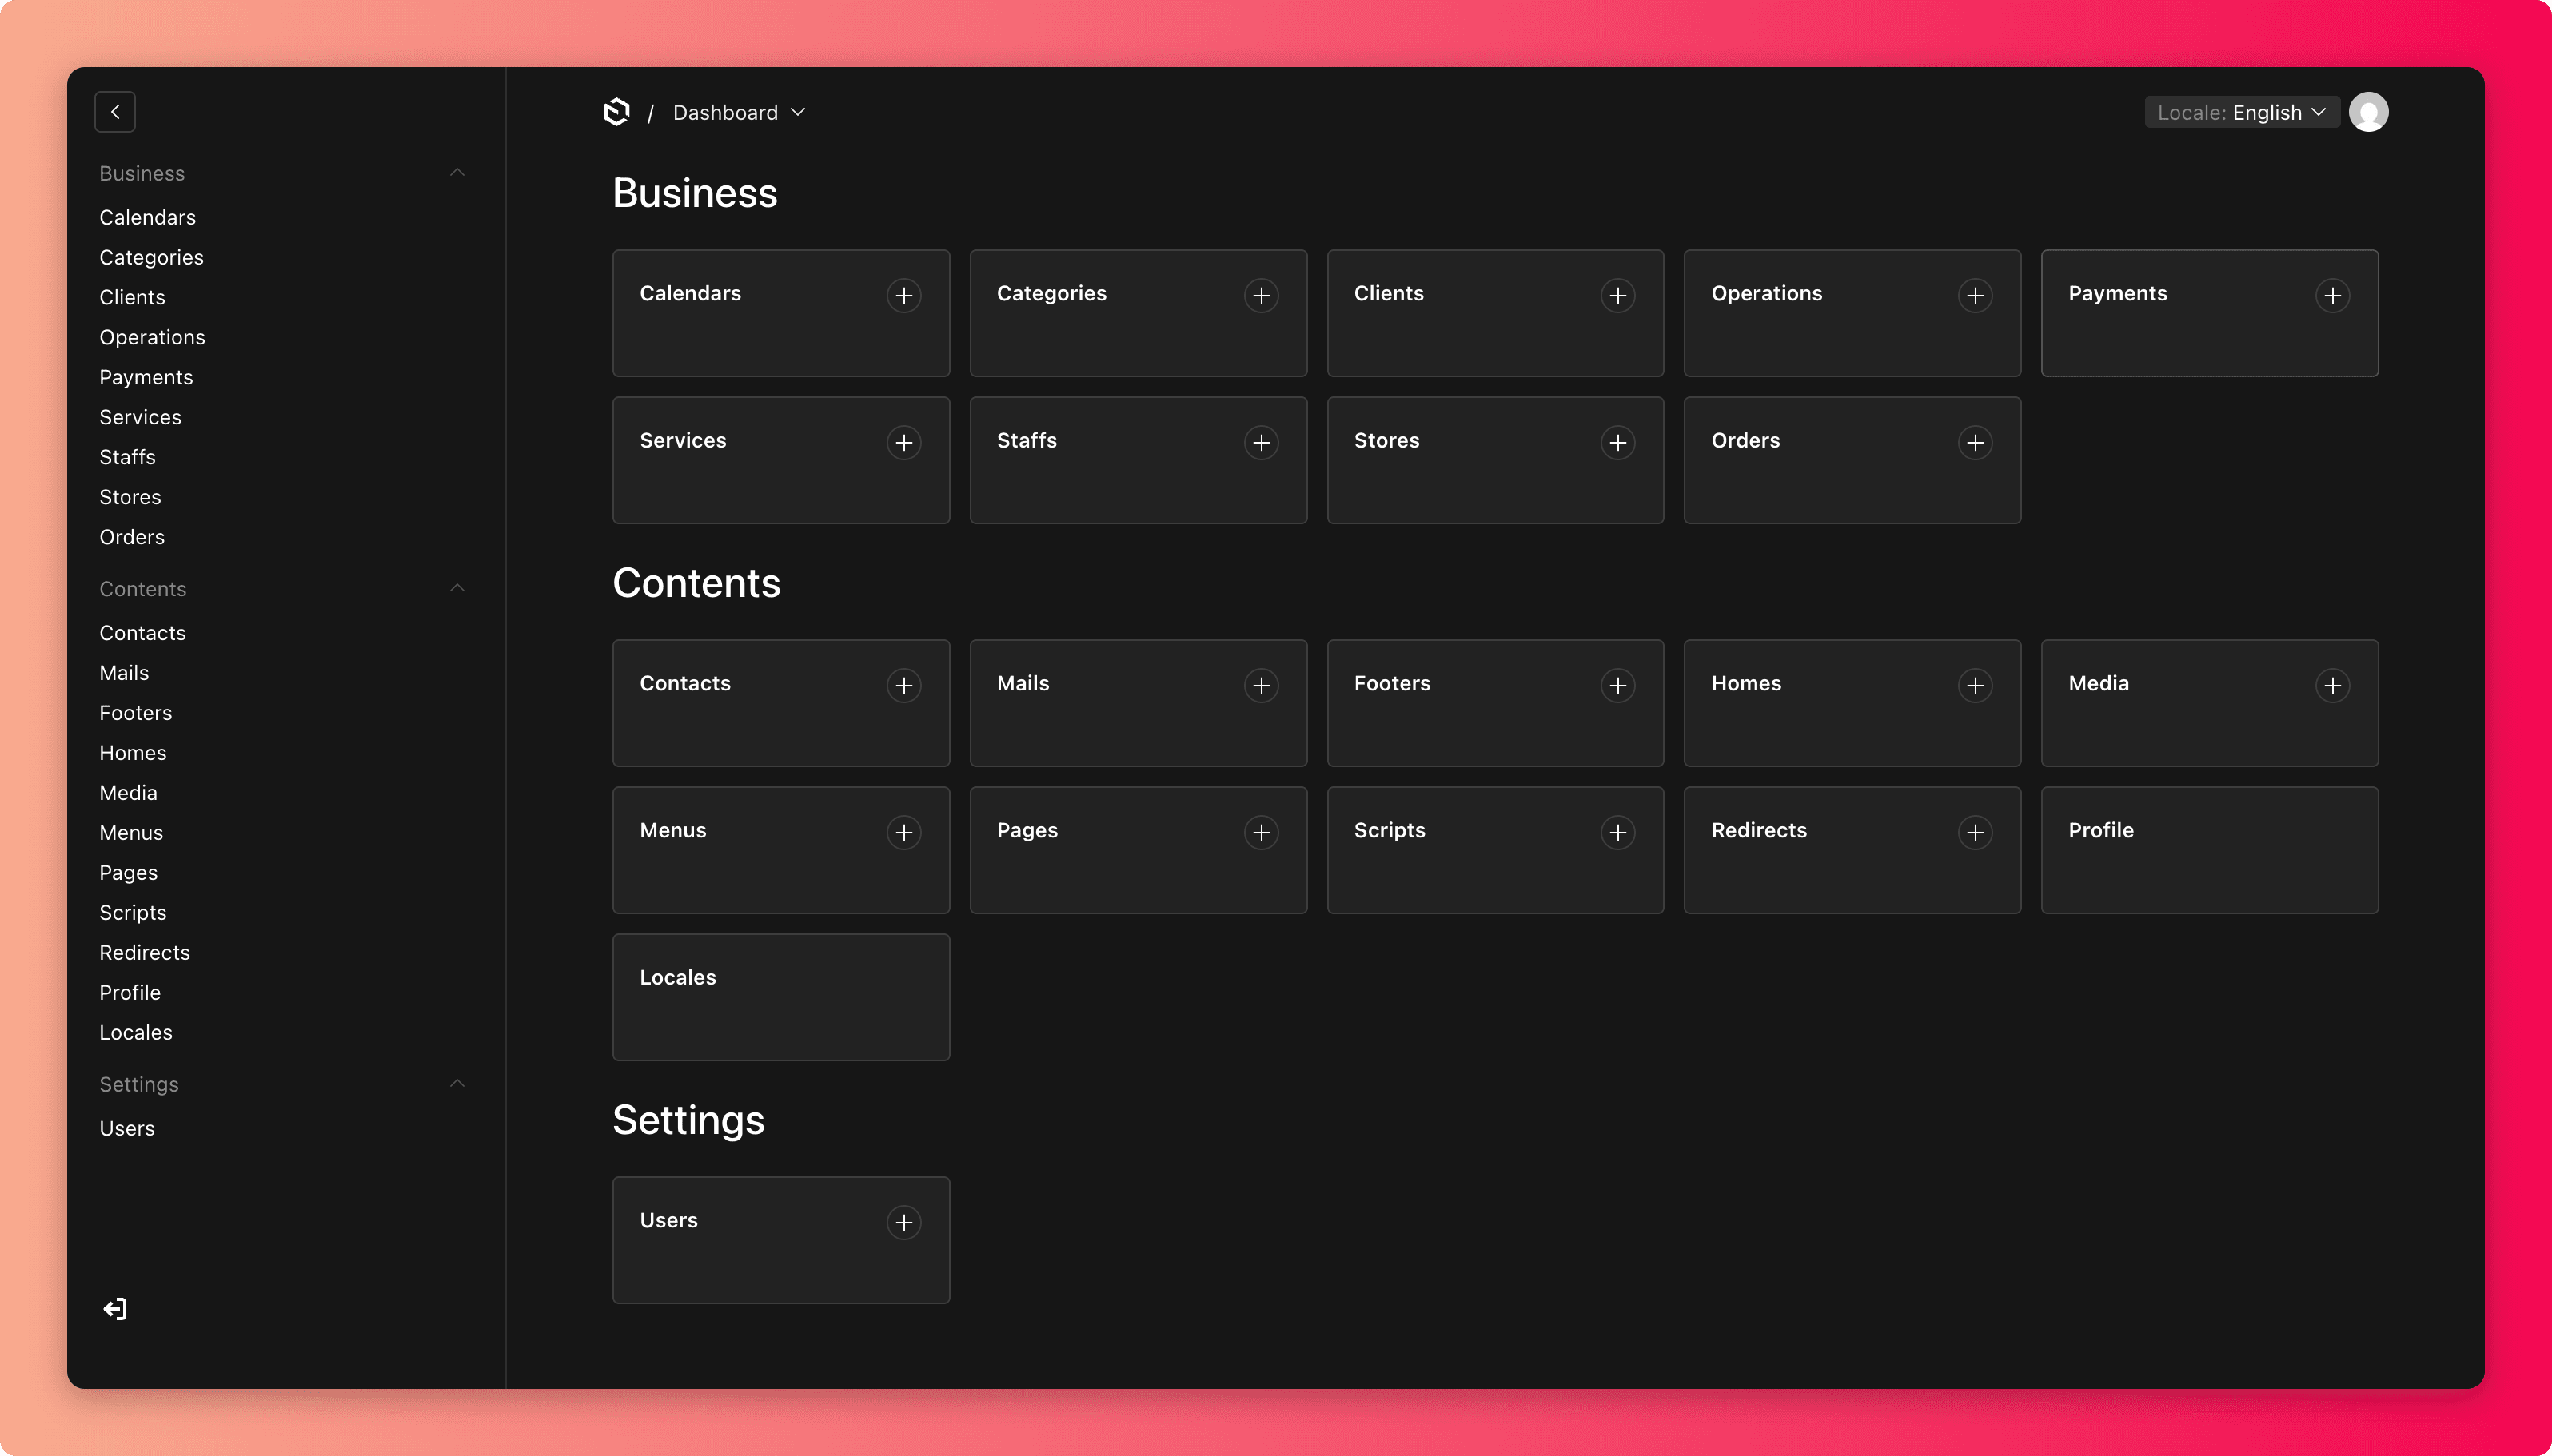Open the Dashboard breadcrumb dropdown
The height and width of the screenshot is (1456, 2552).
pos(738,113)
